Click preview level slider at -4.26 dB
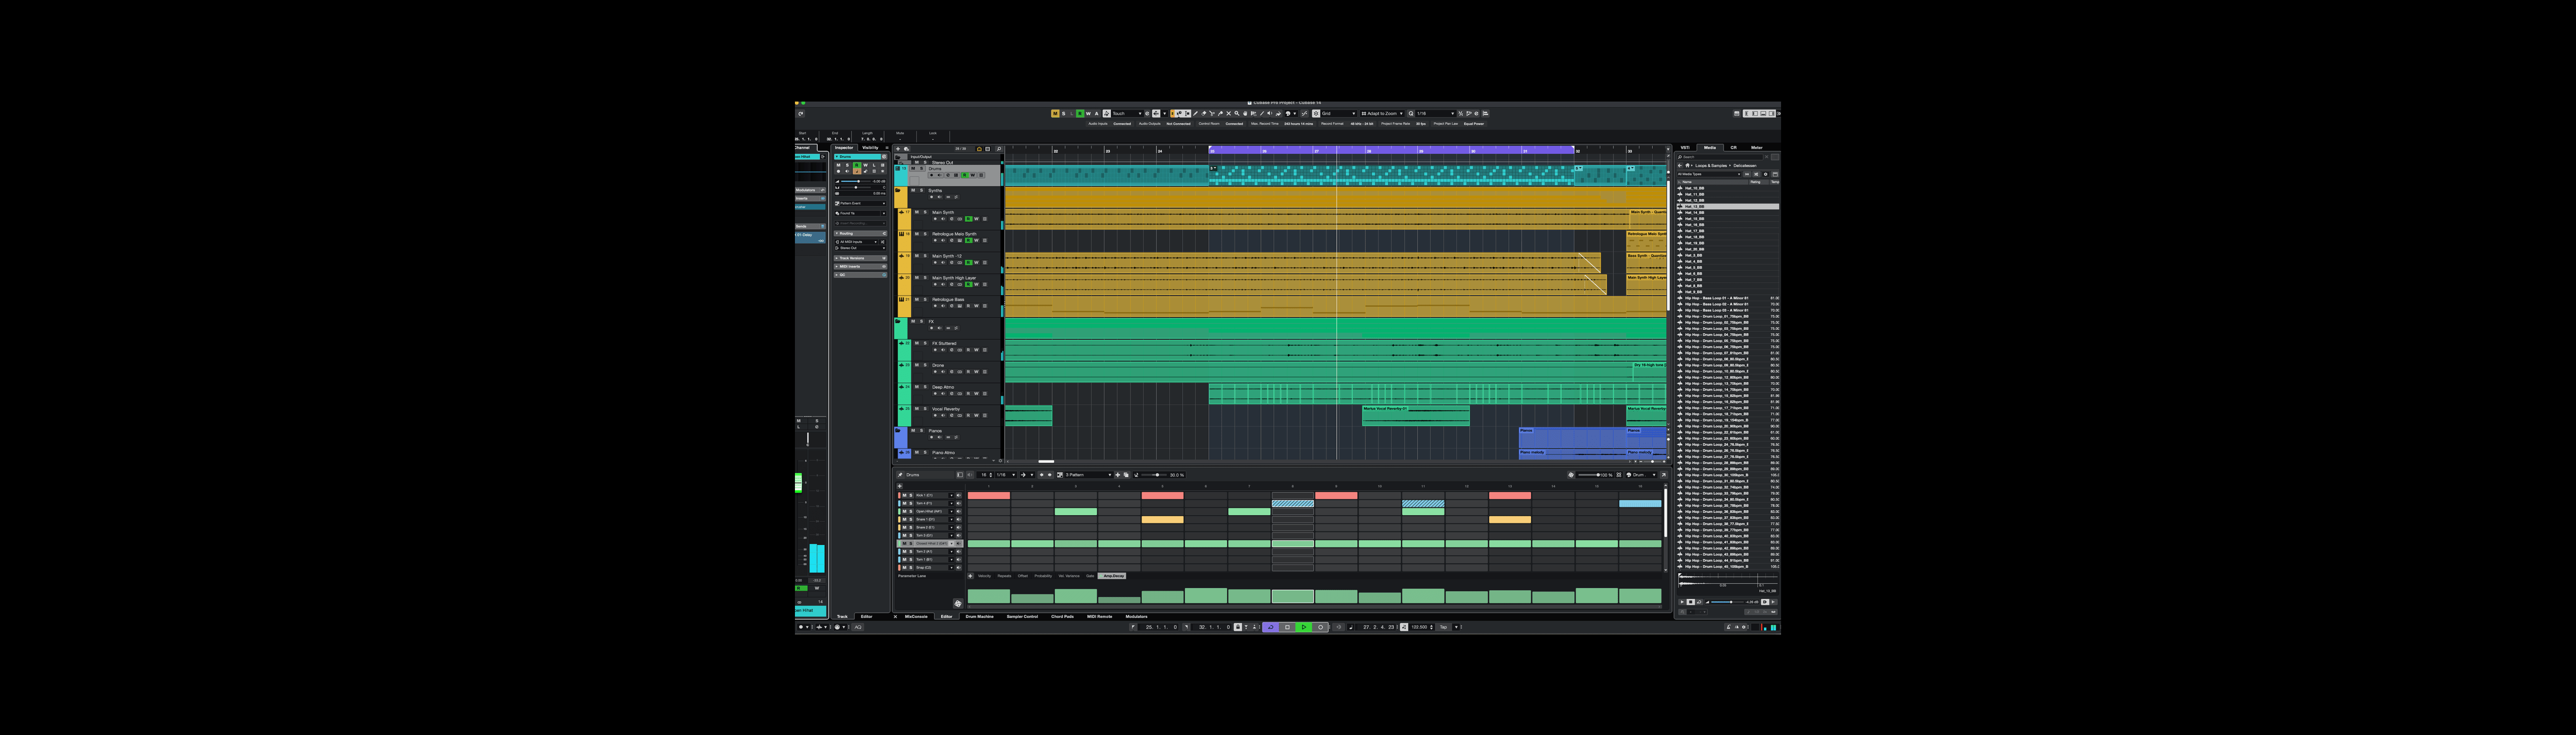Screen dimensions: 2576x735 click(x=1728, y=602)
